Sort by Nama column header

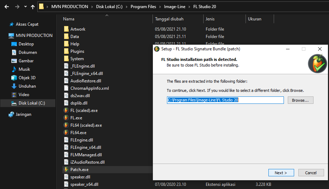coord(69,19)
